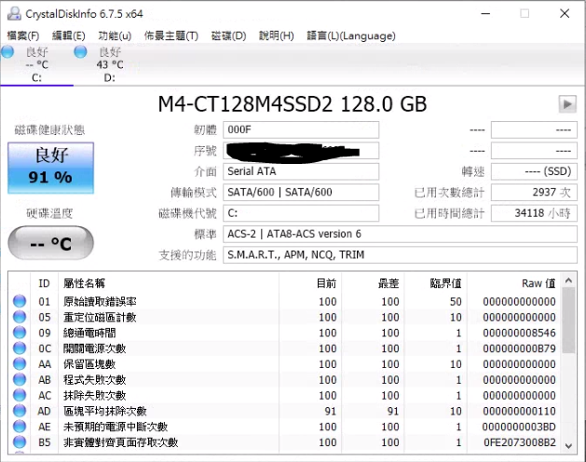The width and height of the screenshot is (586, 462).
Task: Open the 佈景主題(T) menu
Action: coord(171,36)
